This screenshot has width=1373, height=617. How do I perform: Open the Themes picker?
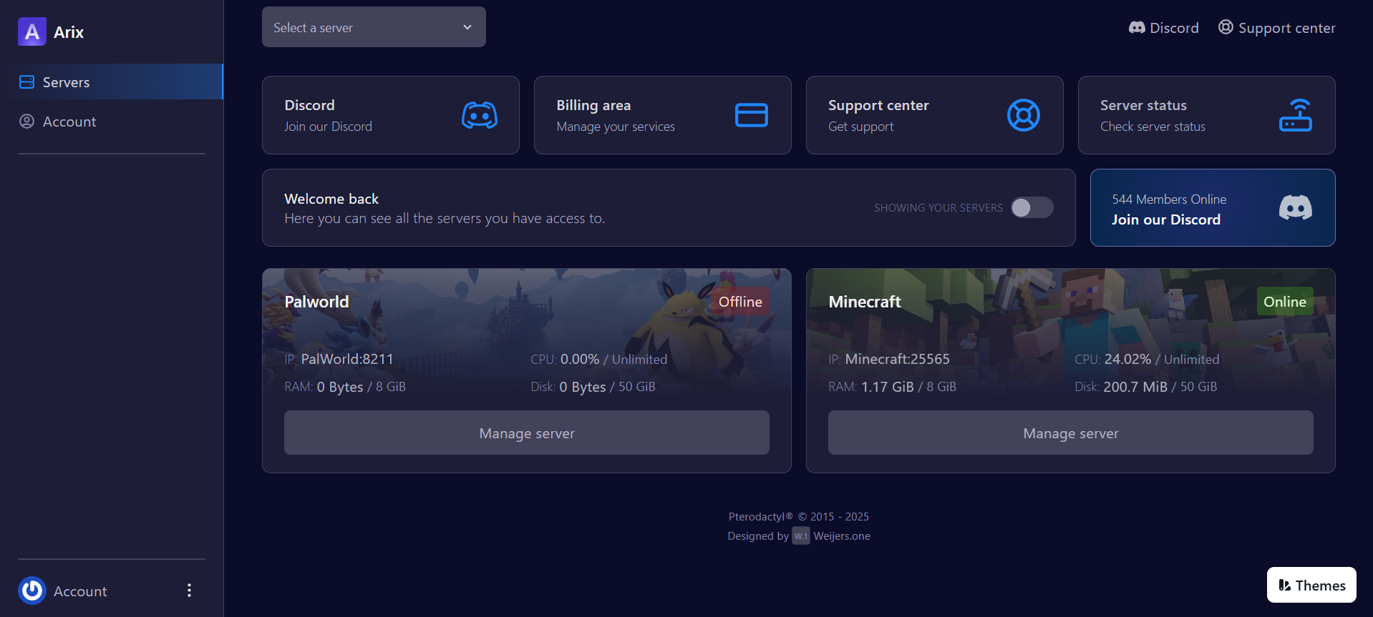pos(1311,585)
